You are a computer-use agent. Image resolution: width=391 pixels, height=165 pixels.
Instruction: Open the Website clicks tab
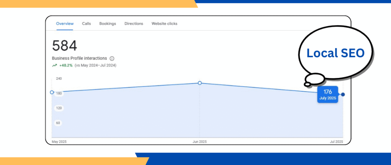(164, 24)
